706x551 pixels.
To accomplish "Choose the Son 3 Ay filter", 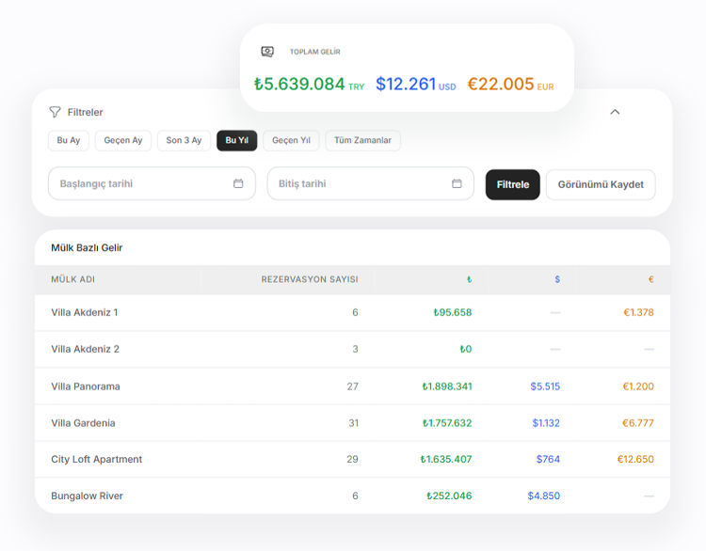I will (x=184, y=140).
